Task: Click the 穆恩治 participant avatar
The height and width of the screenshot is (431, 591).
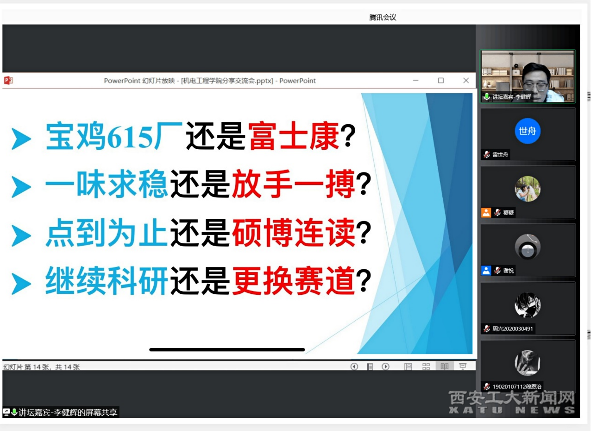Action: click(528, 363)
